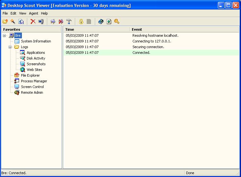The height and width of the screenshot is (177, 241).
Task: Open the View menu
Action: (x=23, y=13)
